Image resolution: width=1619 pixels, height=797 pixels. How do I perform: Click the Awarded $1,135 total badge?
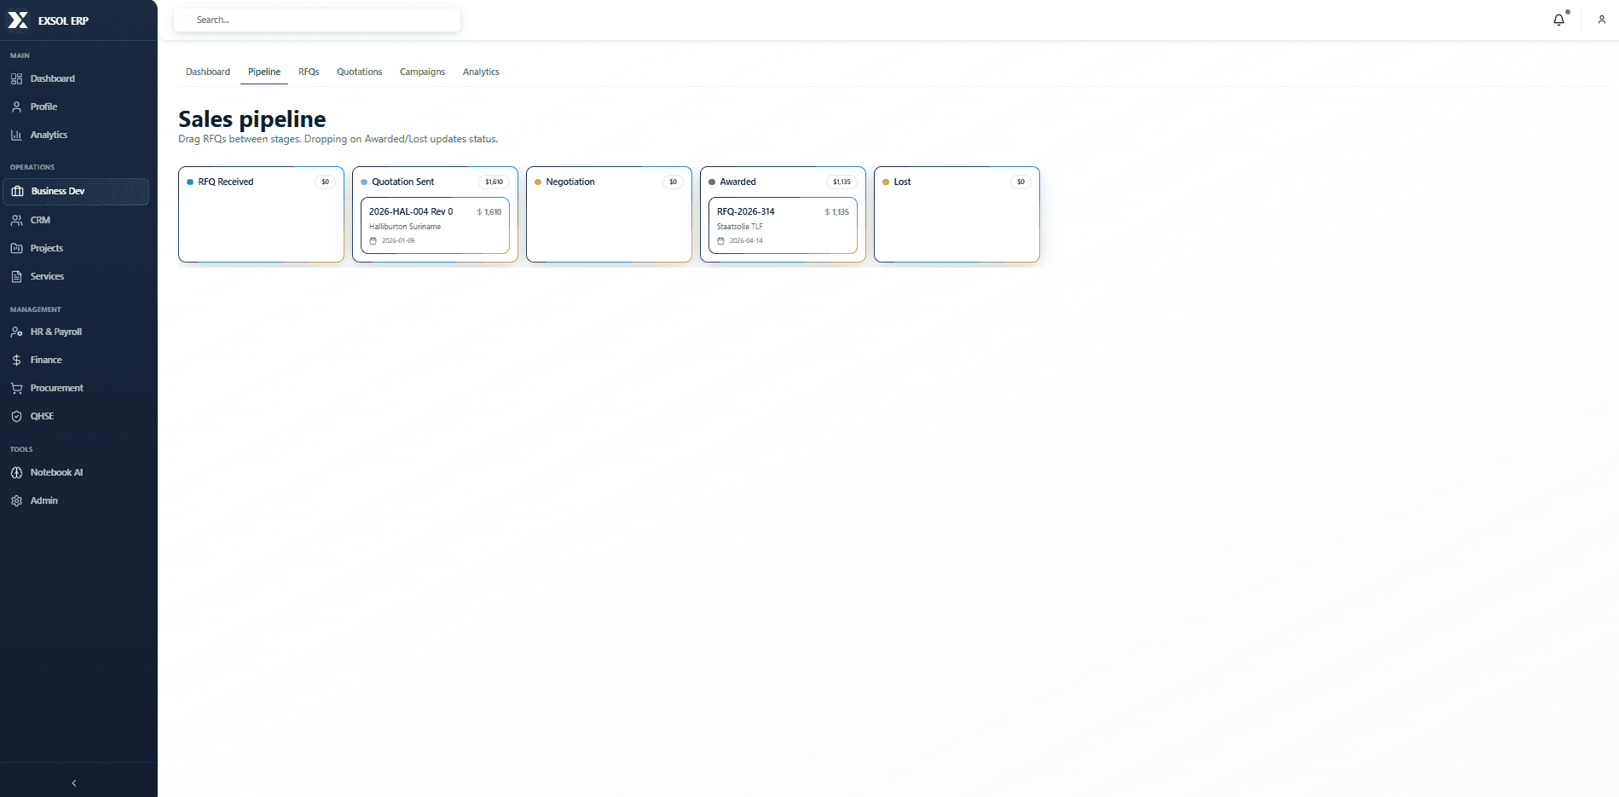pyautogui.click(x=842, y=182)
